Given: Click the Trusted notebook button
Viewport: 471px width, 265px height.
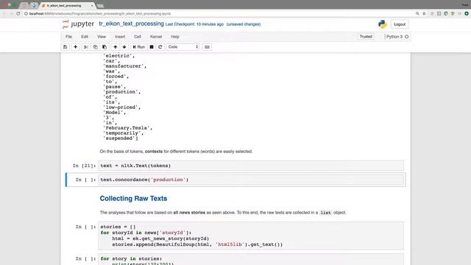Looking at the screenshot, I should [366, 37].
